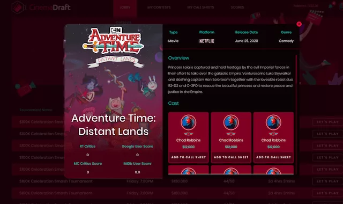The image size is (343, 204).
Task: Click the Tournament Name column header
Action: [x=36, y=110]
